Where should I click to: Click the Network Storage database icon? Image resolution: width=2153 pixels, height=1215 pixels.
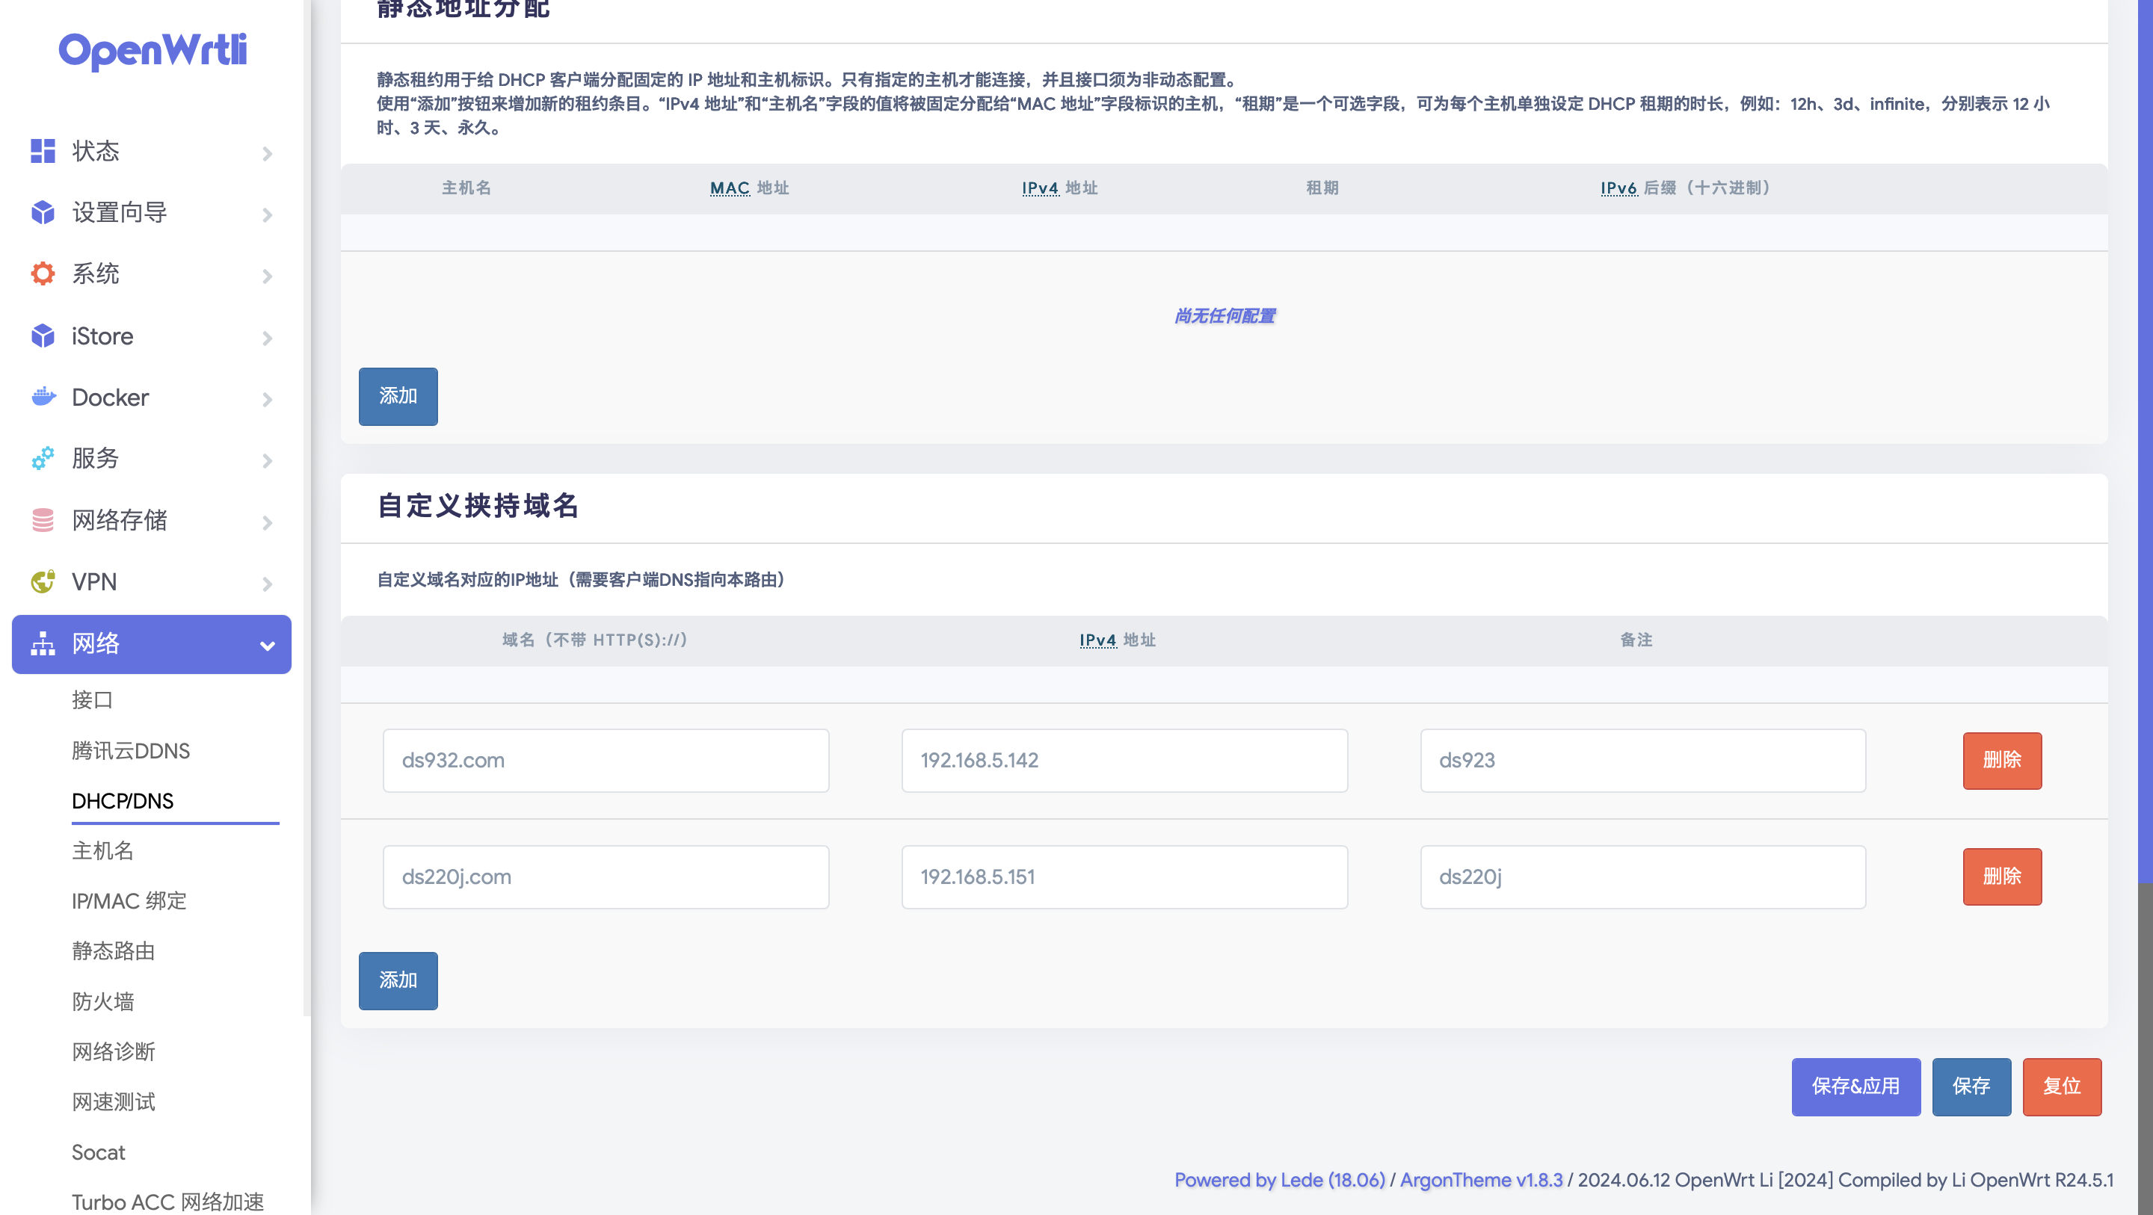pos(43,520)
